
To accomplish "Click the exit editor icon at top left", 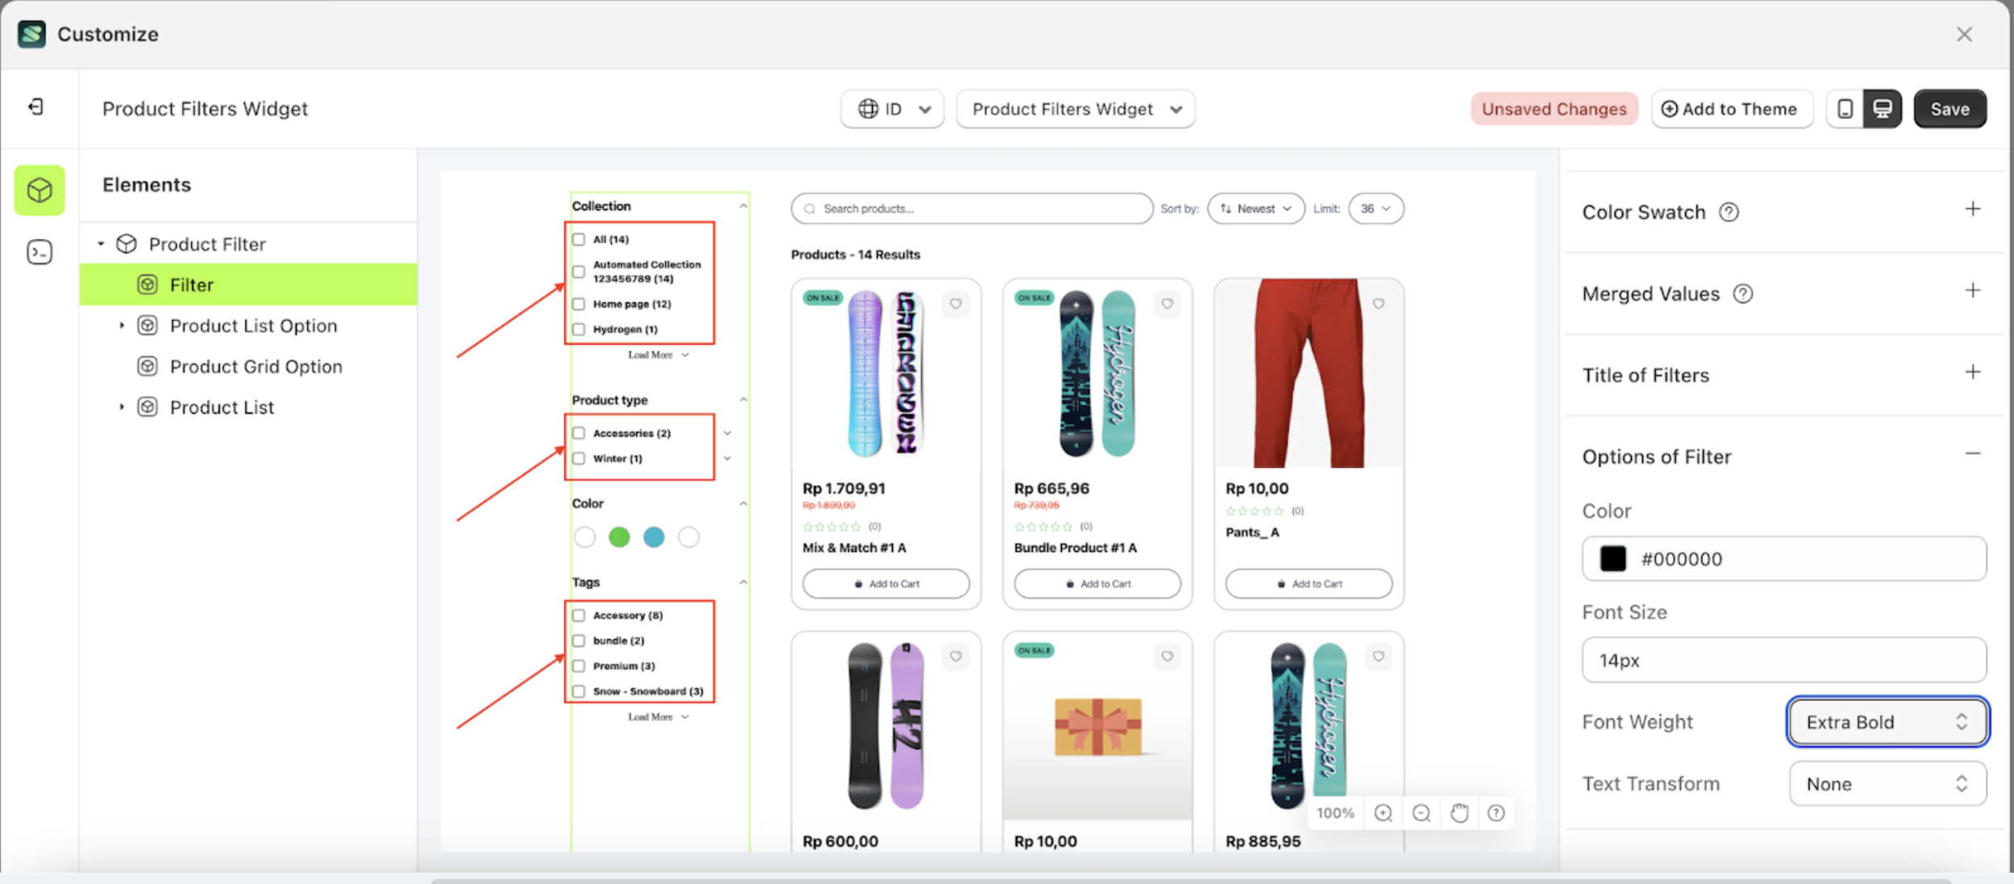I will click(x=36, y=107).
